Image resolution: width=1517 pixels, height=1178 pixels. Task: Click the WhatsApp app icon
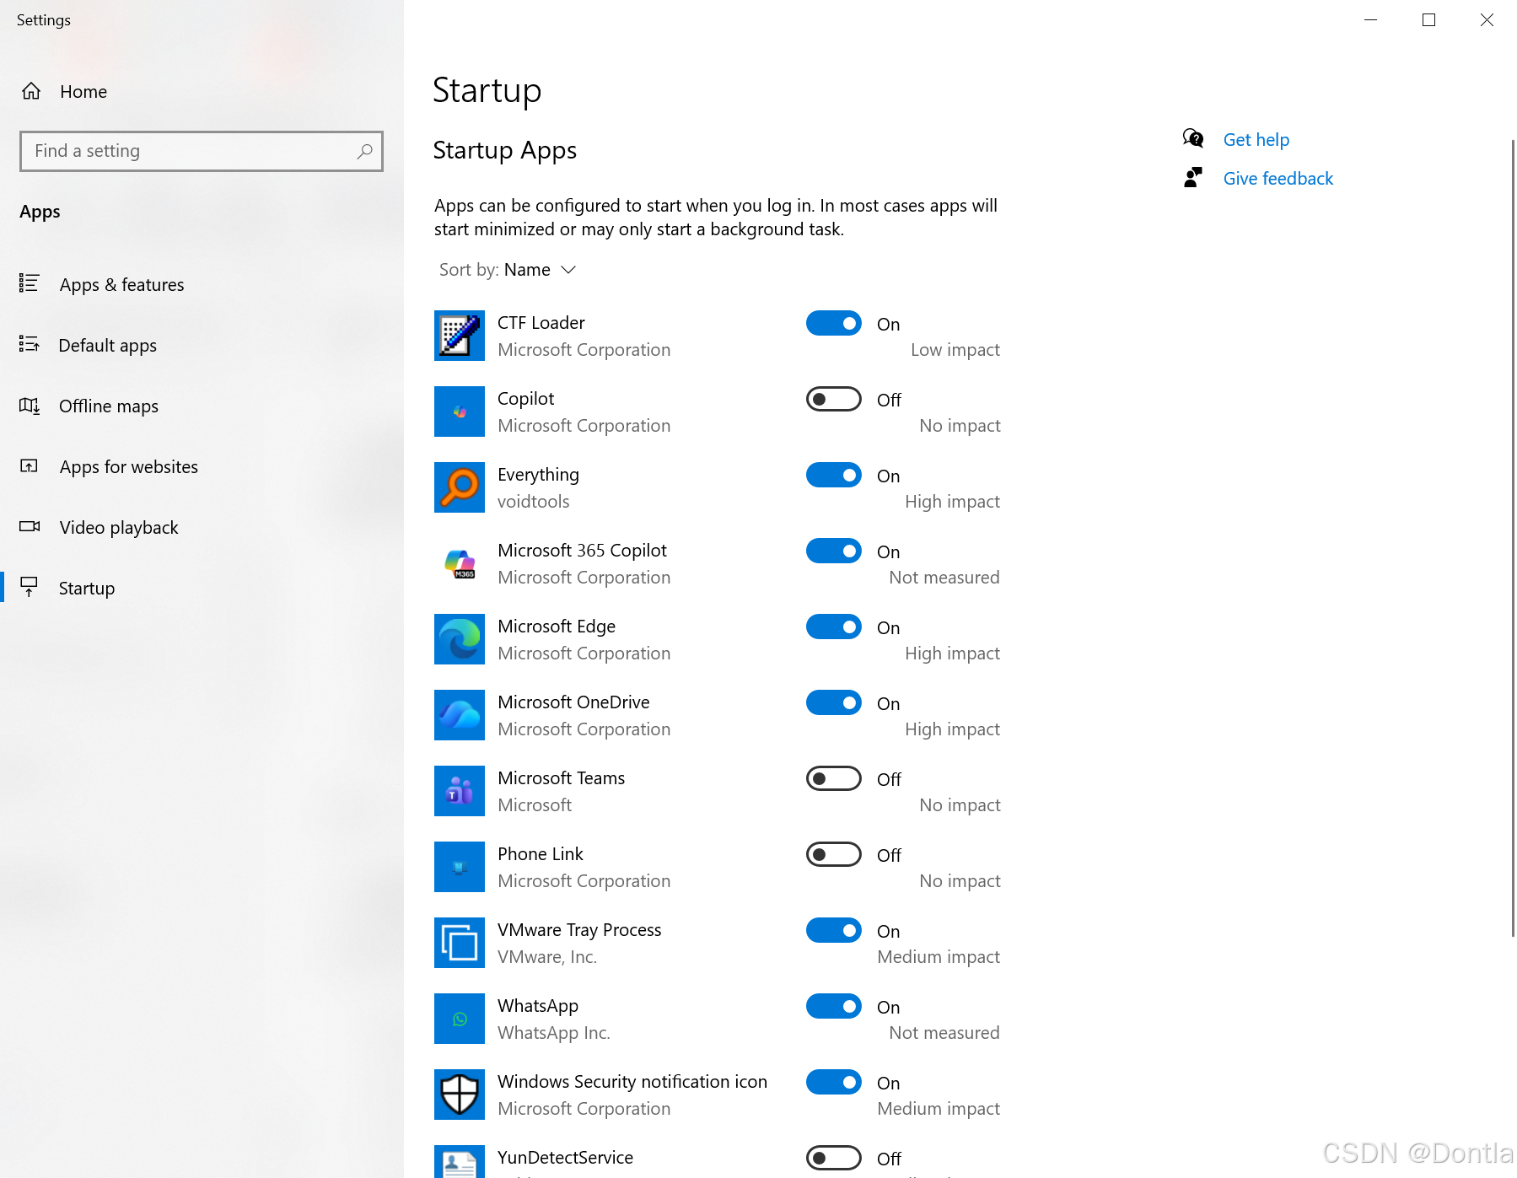pyautogui.click(x=460, y=1019)
